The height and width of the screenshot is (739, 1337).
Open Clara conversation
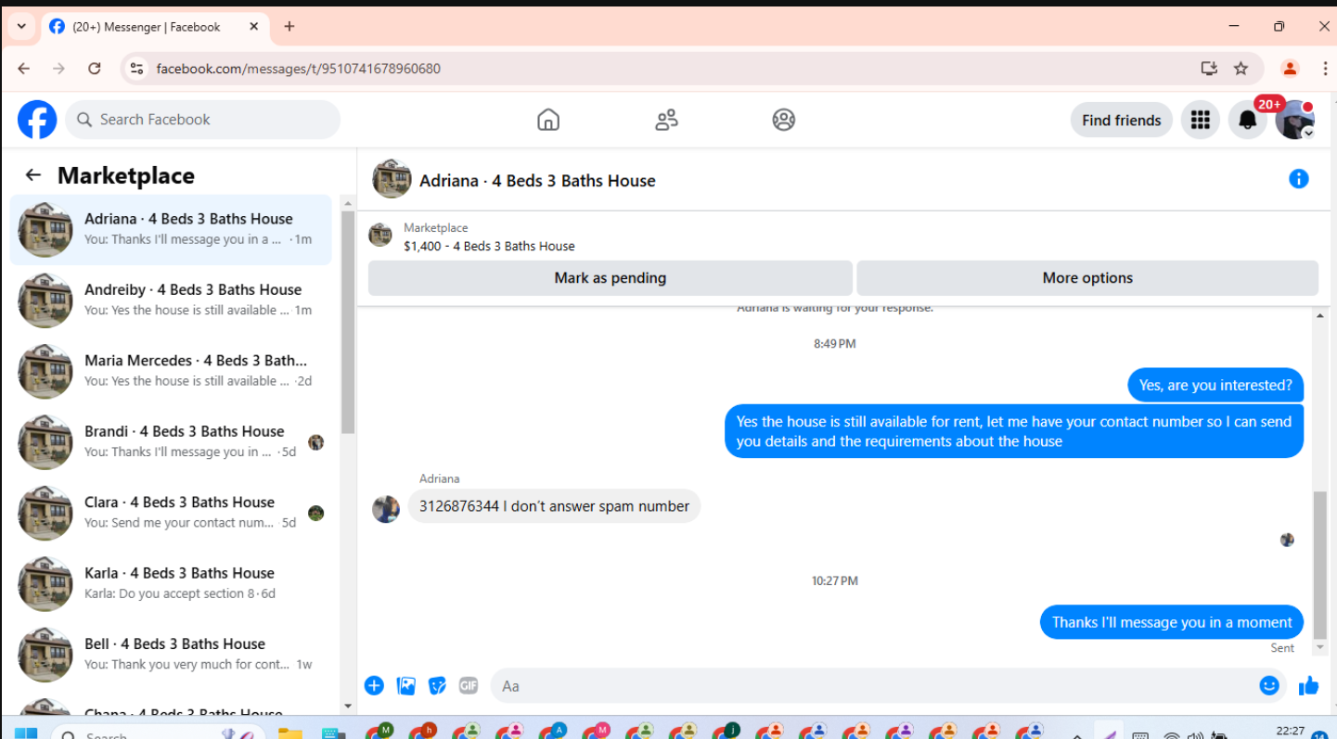171,512
